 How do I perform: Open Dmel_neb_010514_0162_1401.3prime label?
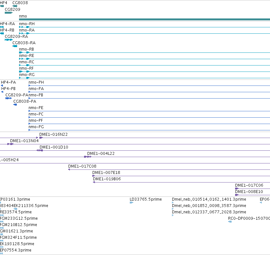click(209, 199)
